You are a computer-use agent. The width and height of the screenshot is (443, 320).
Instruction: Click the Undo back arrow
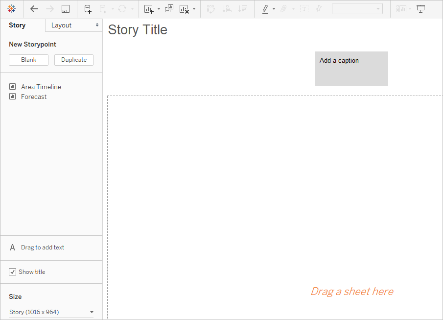pos(34,9)
